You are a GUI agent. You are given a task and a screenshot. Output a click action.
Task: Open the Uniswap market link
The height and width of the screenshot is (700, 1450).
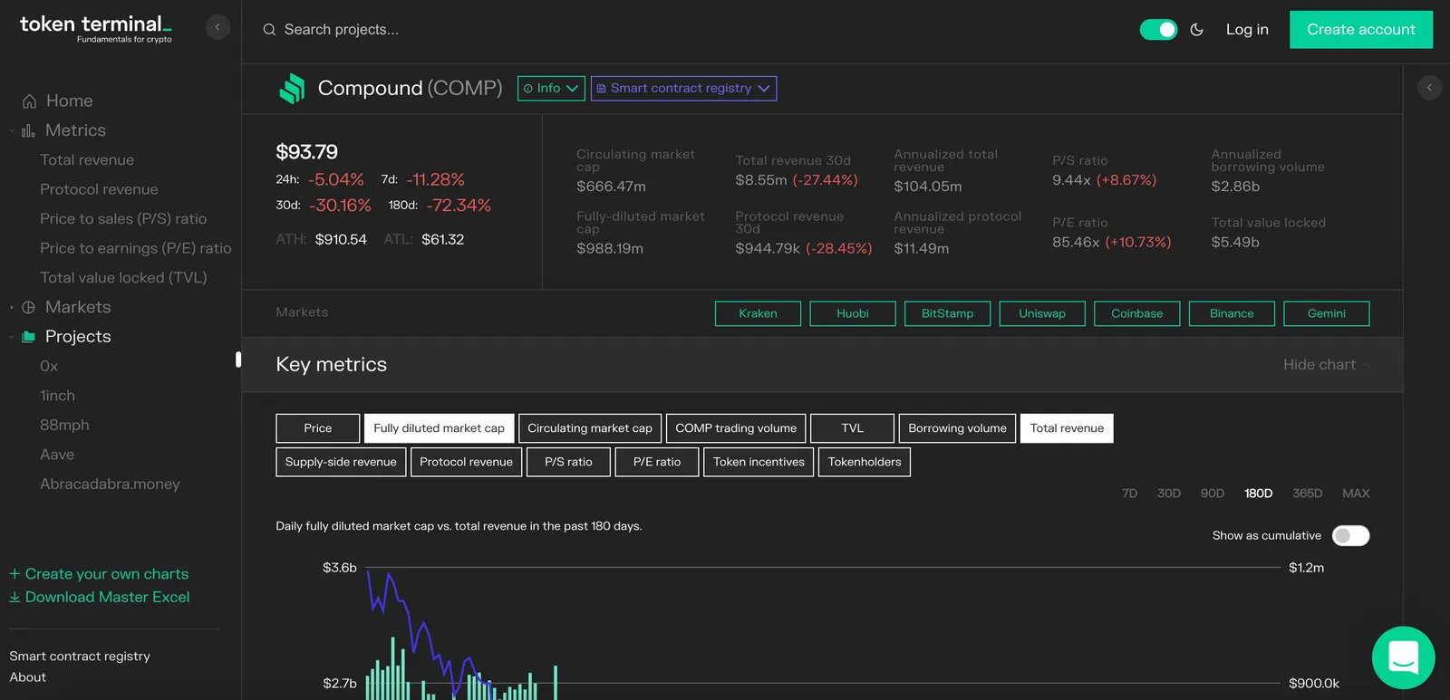(1042, 314)
